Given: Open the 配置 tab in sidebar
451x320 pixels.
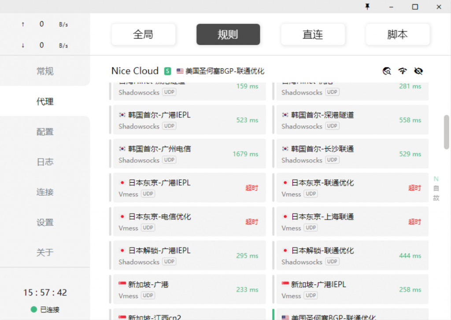Looking at the screenshot, I should click(45, 132).
